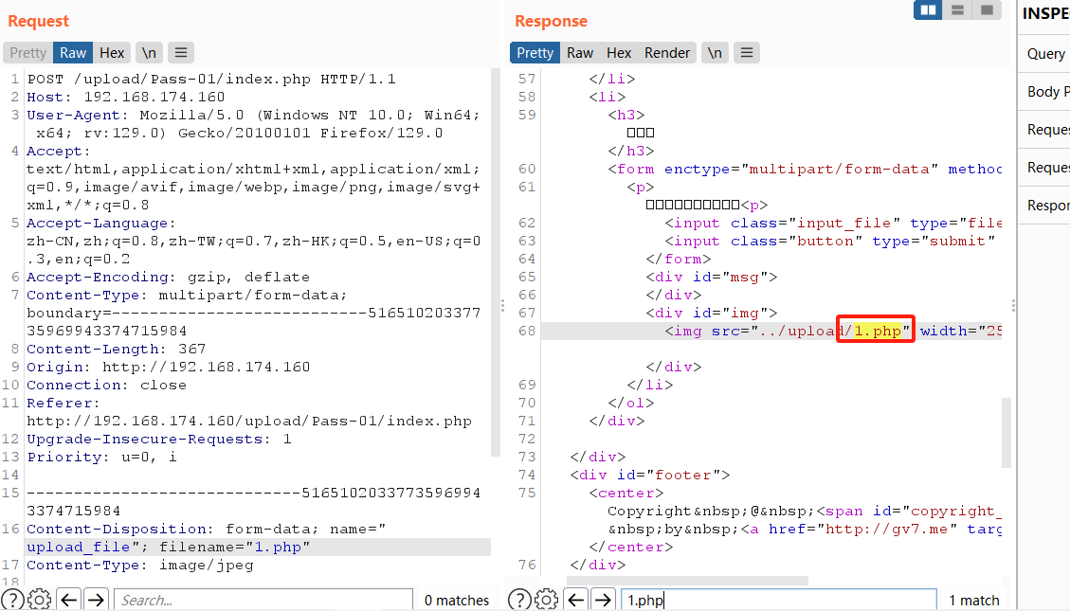Click the "0 matches" count in Request
1070x611 pixels.
[457, 600]
